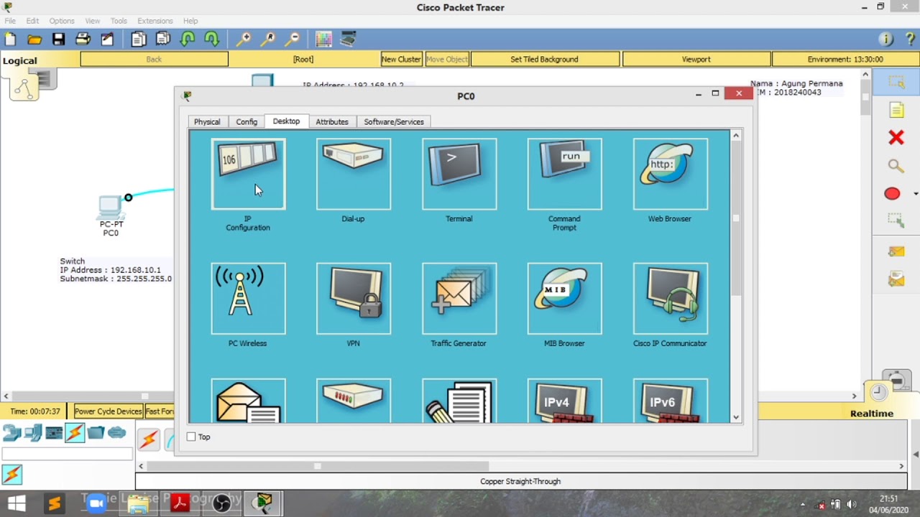The image size is (920, 517).
Task: Save the project with floppy icon
Action: coord(59,39)
